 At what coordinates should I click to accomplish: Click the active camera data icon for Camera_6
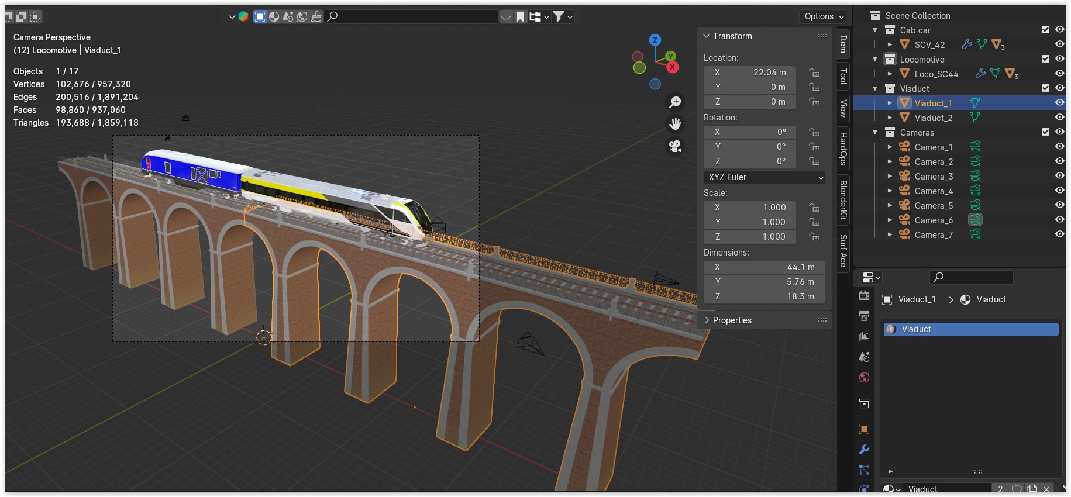pos(975,220)
